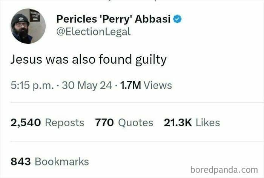The width and height of the screenshot is (264, 178).
Task: Click the boredpanda.com watermark
Action: (x=224, y=169)
